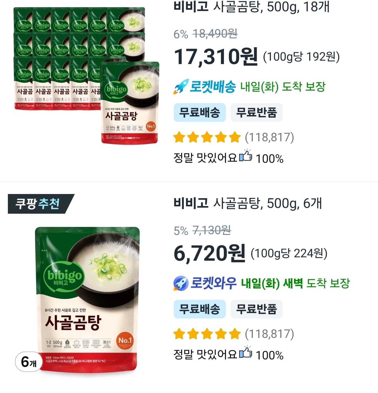The height and width of the screenshot is (393, 378).
Task: Tap the 로켓배송 delivery label text
Action: [213, 87]
